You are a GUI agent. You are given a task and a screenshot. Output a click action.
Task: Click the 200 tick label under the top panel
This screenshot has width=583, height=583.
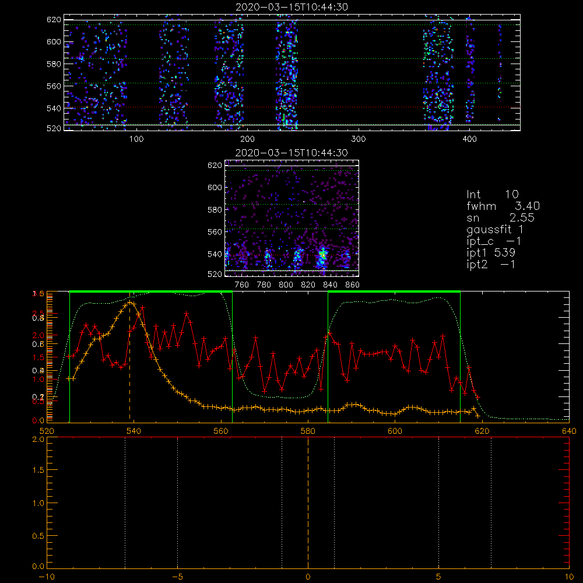coord(247,139)
